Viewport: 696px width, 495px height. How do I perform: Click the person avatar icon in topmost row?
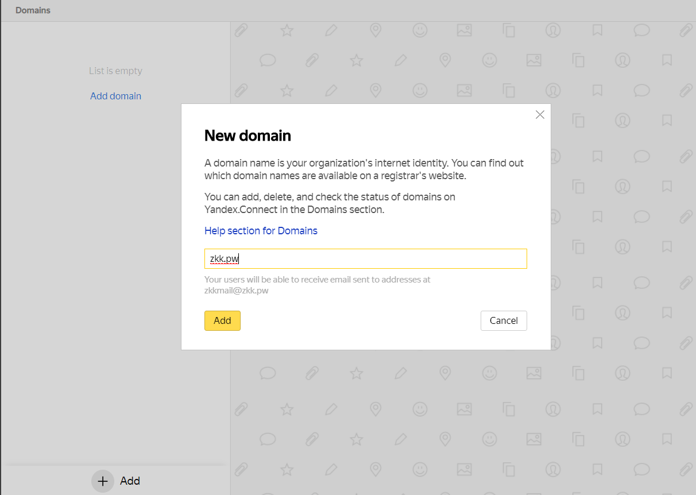pos(553,30)
